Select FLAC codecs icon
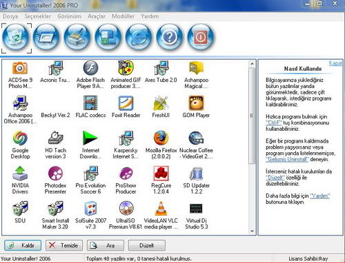 click(90, 103)
